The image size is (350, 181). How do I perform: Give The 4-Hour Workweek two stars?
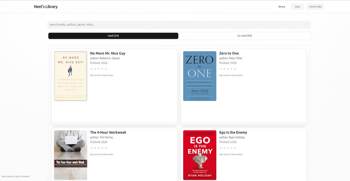(x=95, y=148)
